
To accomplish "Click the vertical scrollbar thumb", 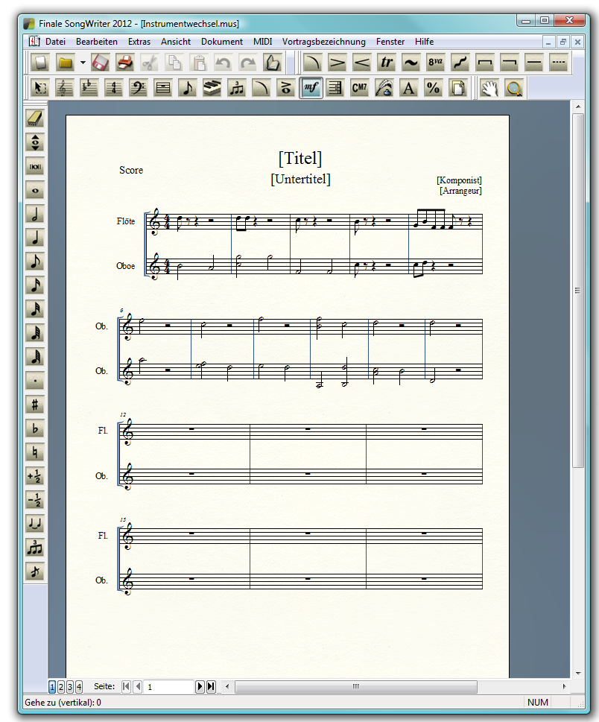I will [x=578, y=291].
